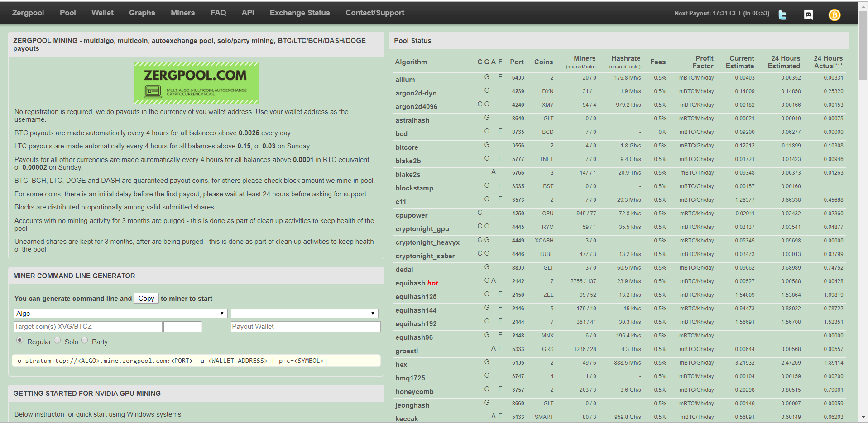This screenshot has height=423, width=868.
Task: Click the Hashrate column header
Action: coord(626,58)
